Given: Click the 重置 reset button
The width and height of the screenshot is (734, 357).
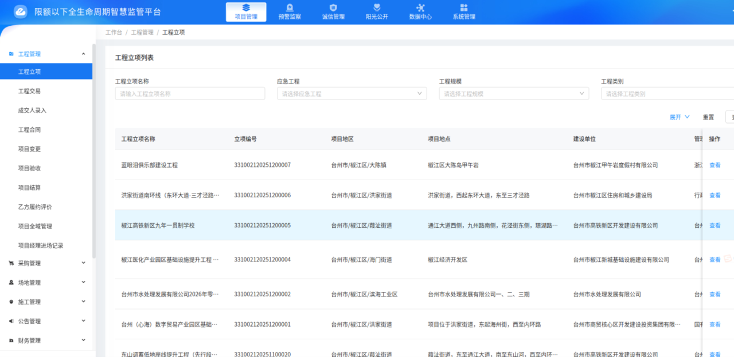Looking at the screenshot, I should click(708, 117).
